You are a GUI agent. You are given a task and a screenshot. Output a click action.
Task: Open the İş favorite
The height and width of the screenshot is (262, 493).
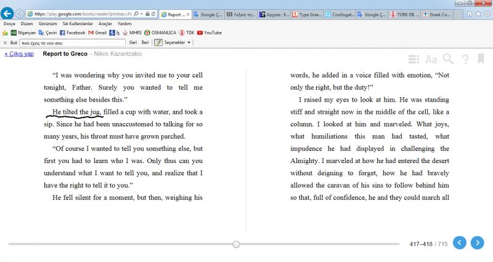(114, 33)
